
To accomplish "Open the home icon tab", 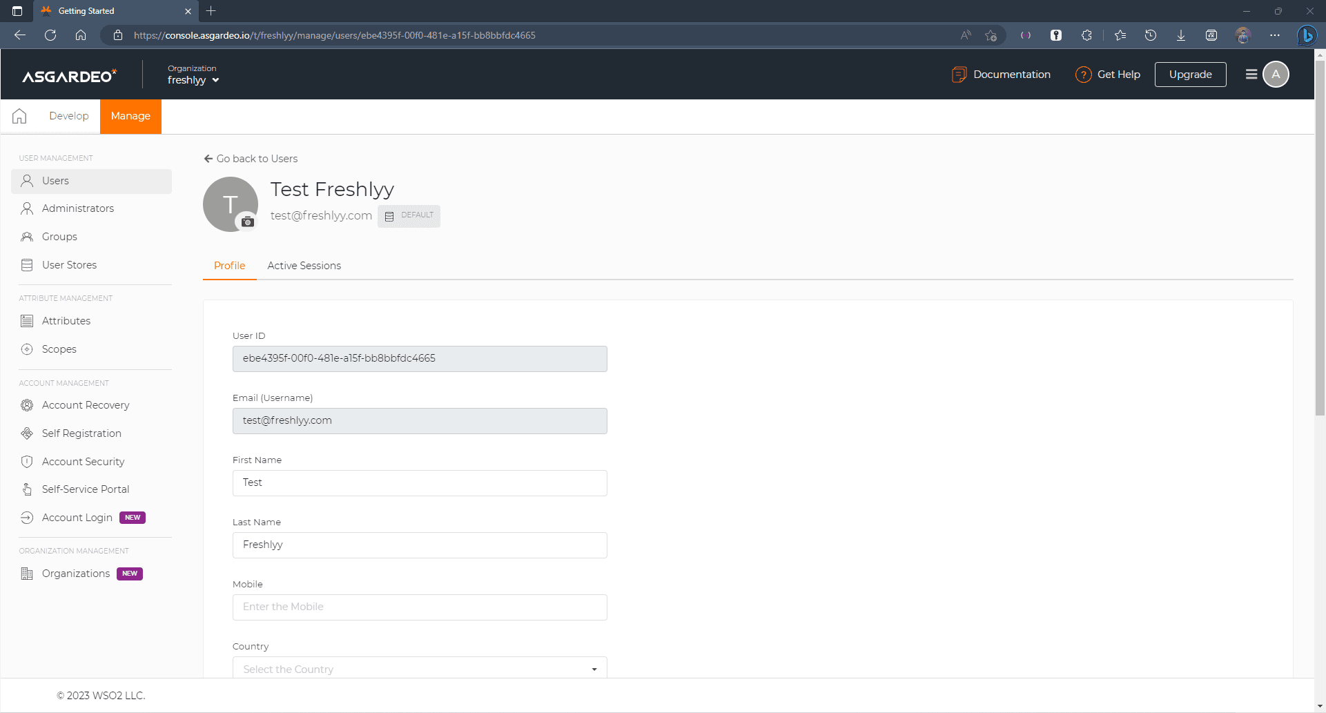I will click(x=19, y=116).
